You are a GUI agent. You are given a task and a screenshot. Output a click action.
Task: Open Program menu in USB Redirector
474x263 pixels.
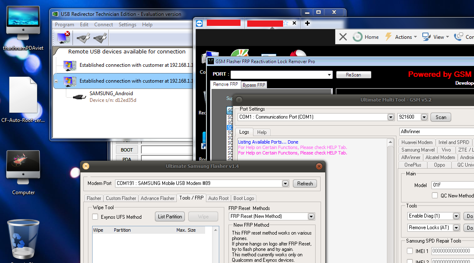(x=64, y=25)
